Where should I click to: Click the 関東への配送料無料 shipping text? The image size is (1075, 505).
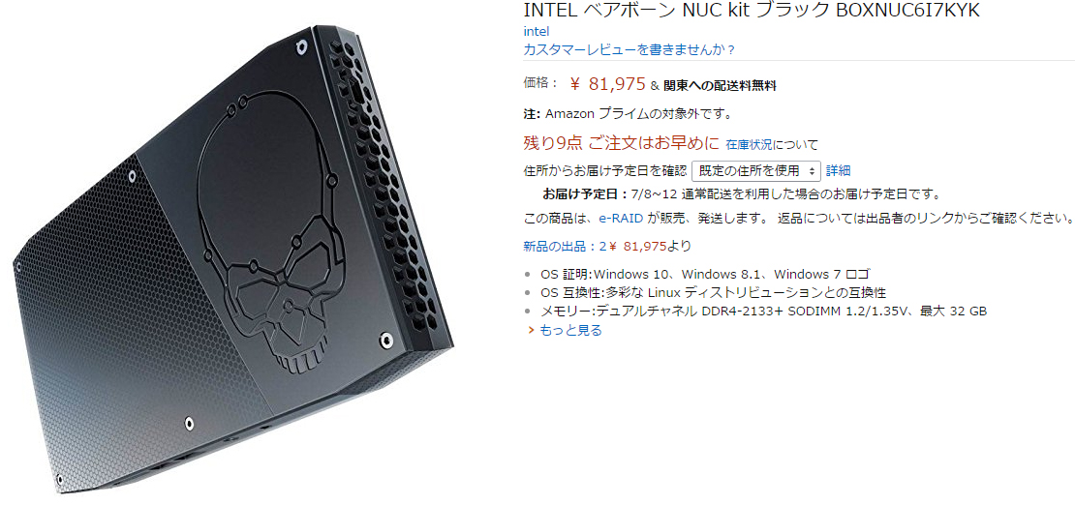pos(720,86)
